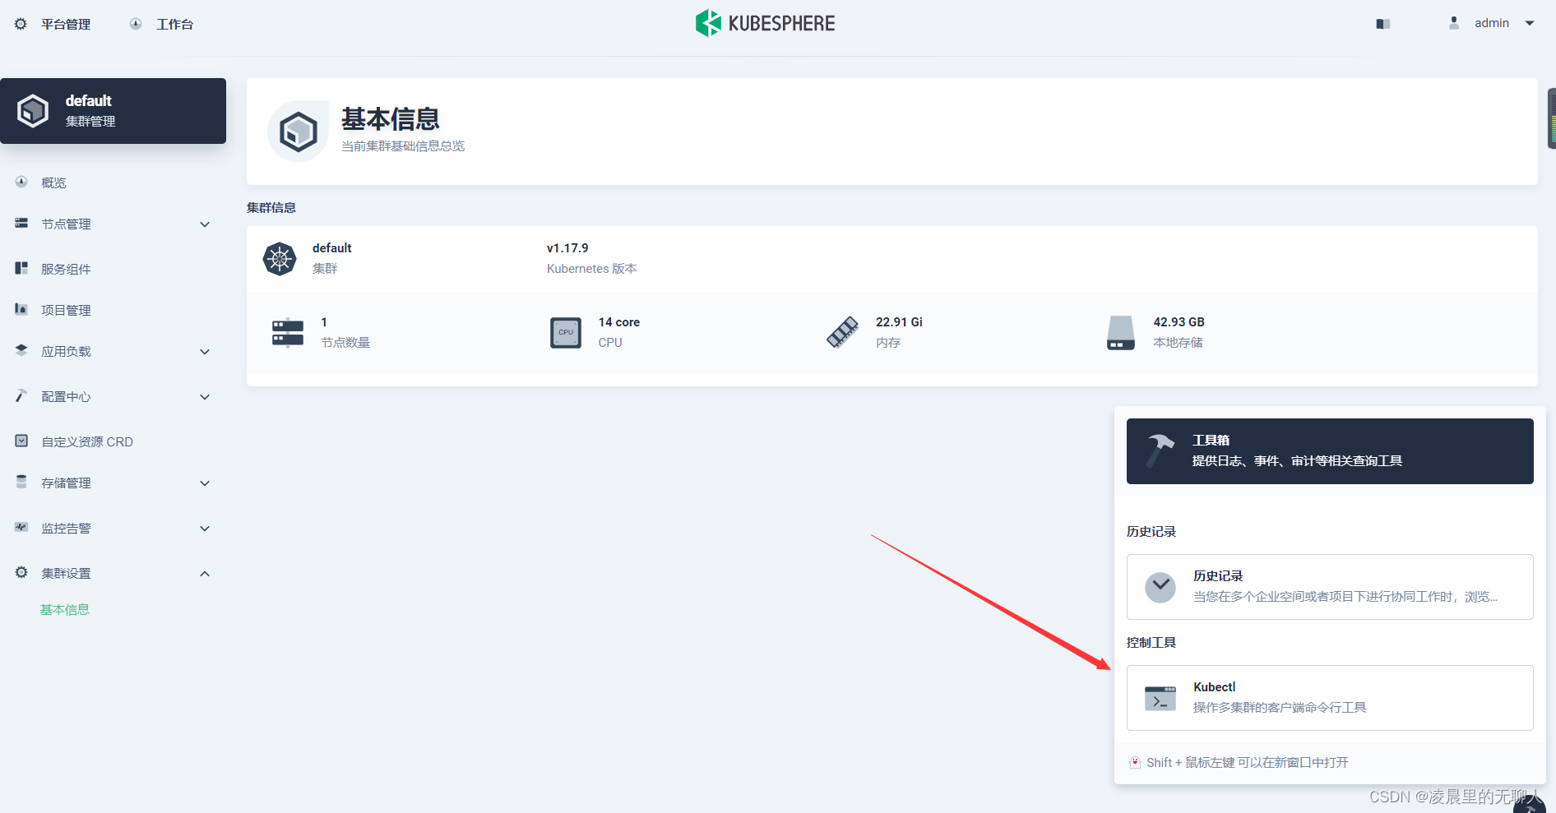
Task: Click the history check-circle icon
Action: [x=1160, y=587]
